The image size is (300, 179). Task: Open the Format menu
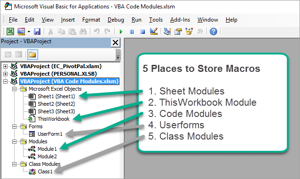(91, 20)
